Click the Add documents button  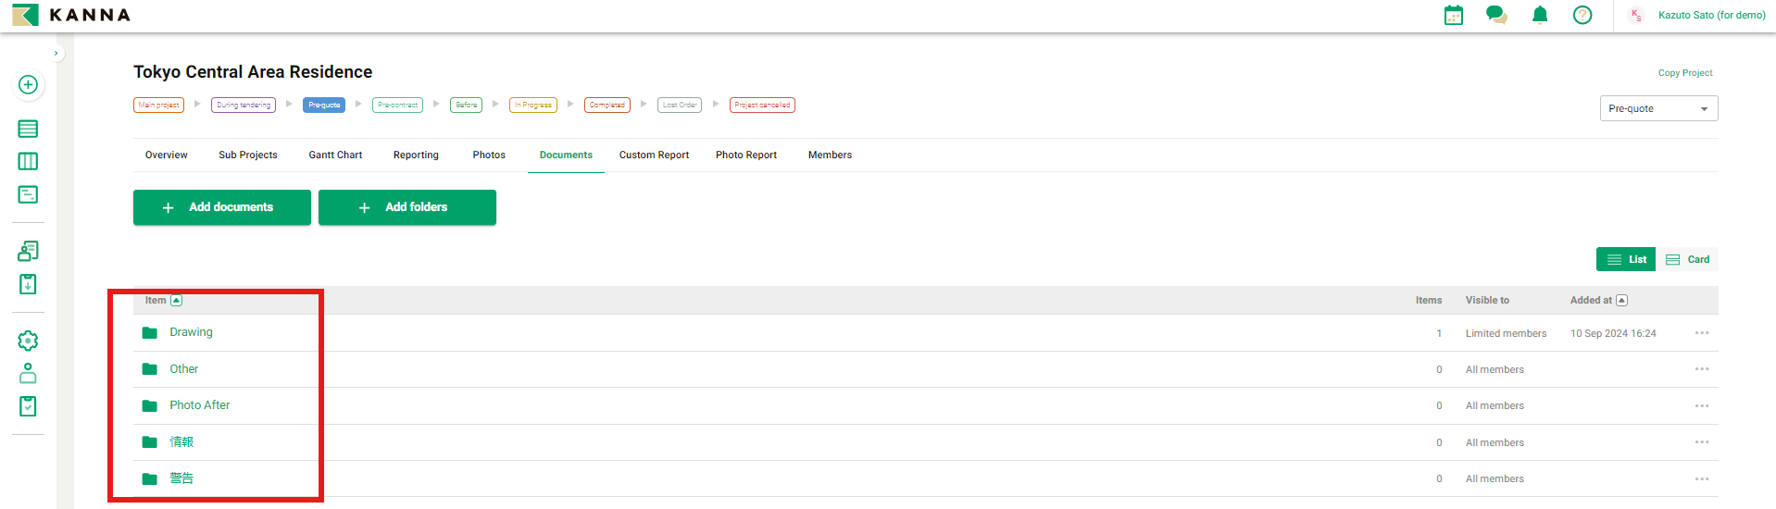[x=222, y=207]
